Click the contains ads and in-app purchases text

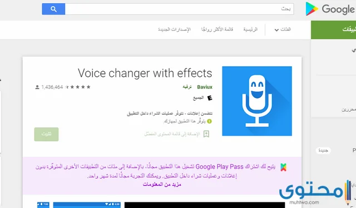pyautogui.click(x=170, y=113)
